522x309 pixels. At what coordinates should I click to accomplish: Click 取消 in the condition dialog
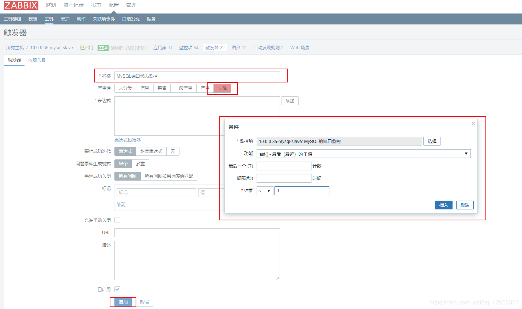click(x=465, y=205)
